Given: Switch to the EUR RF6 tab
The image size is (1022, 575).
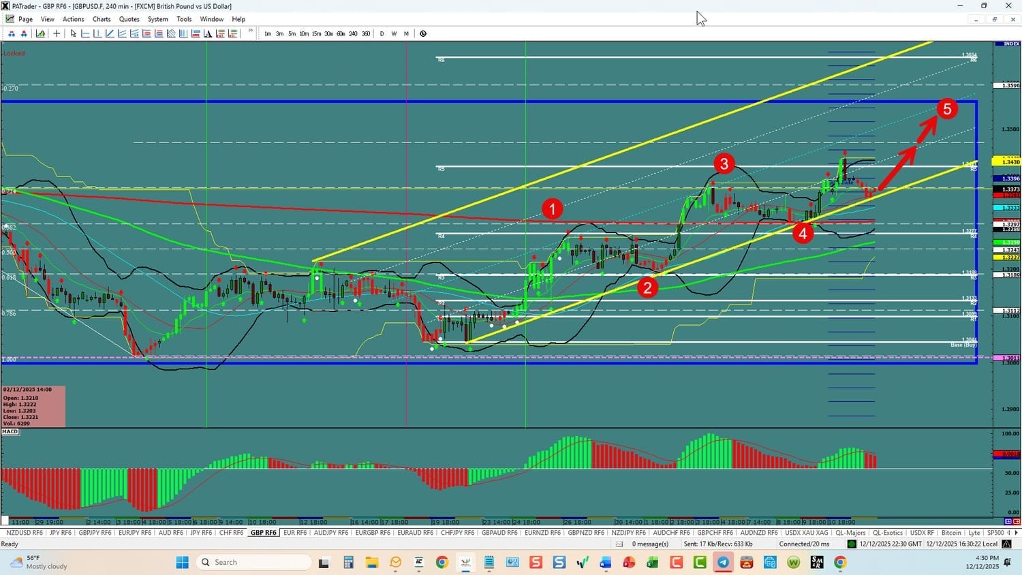Looking at the screenshot, I should click(x=295, y=533).
